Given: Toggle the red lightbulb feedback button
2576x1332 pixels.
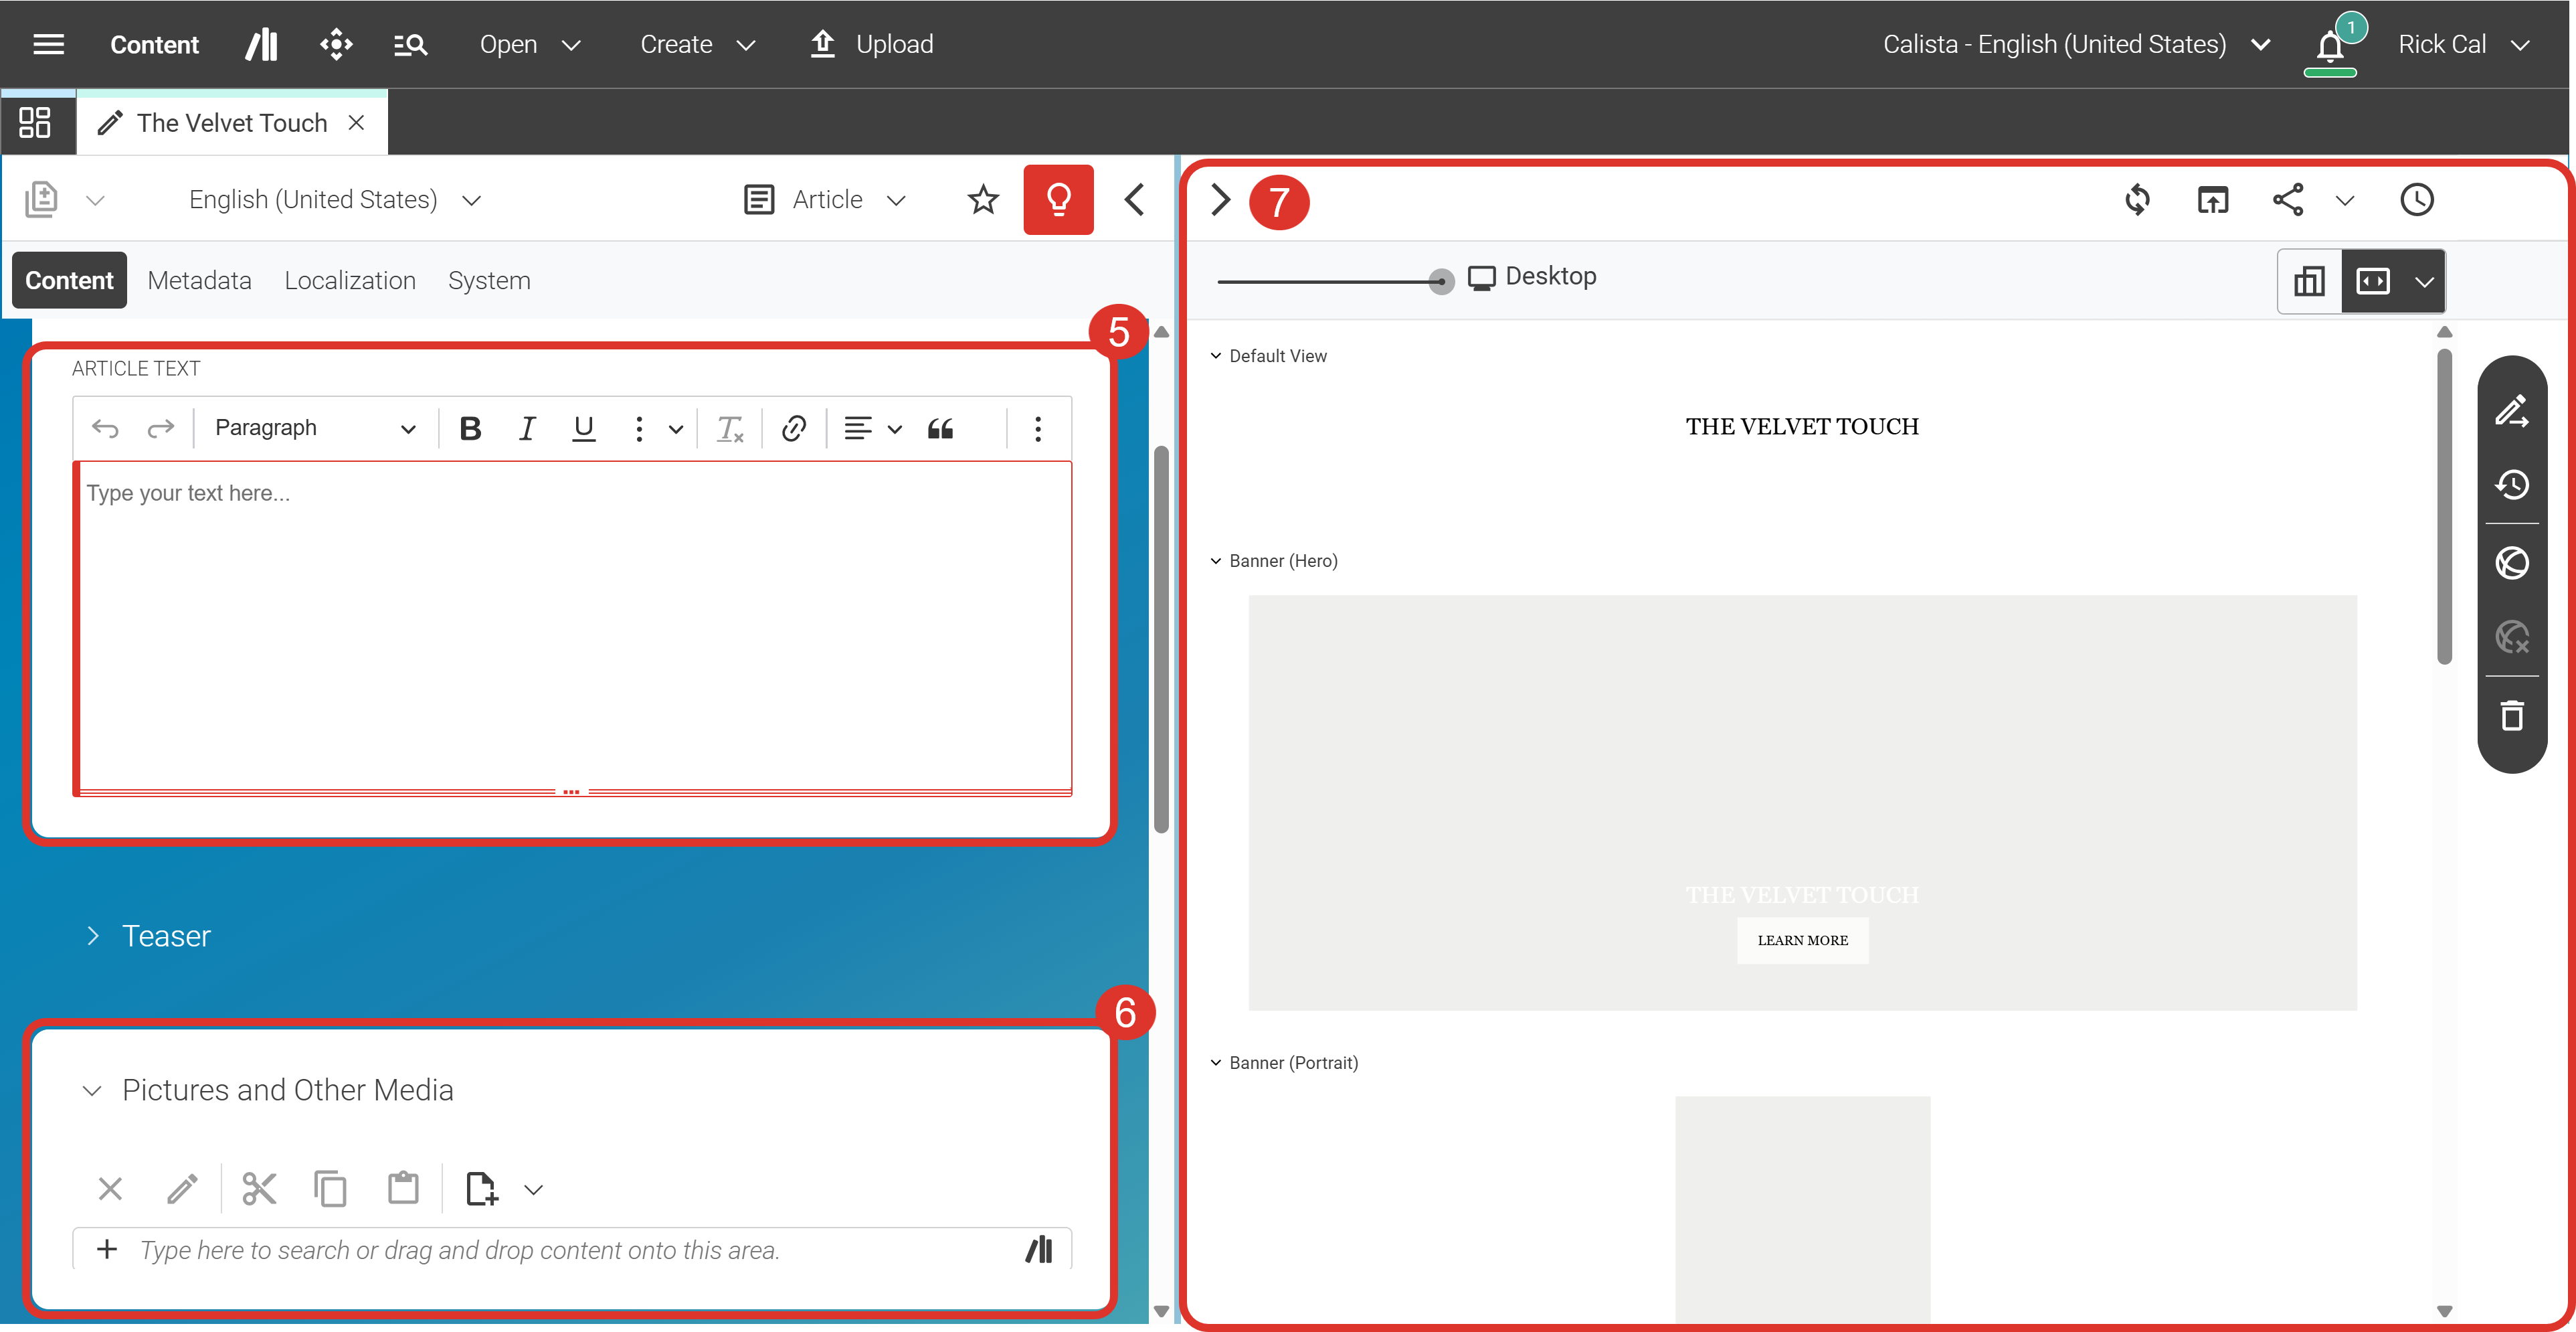Looking at the screenshot, I should coord(1058,200).
